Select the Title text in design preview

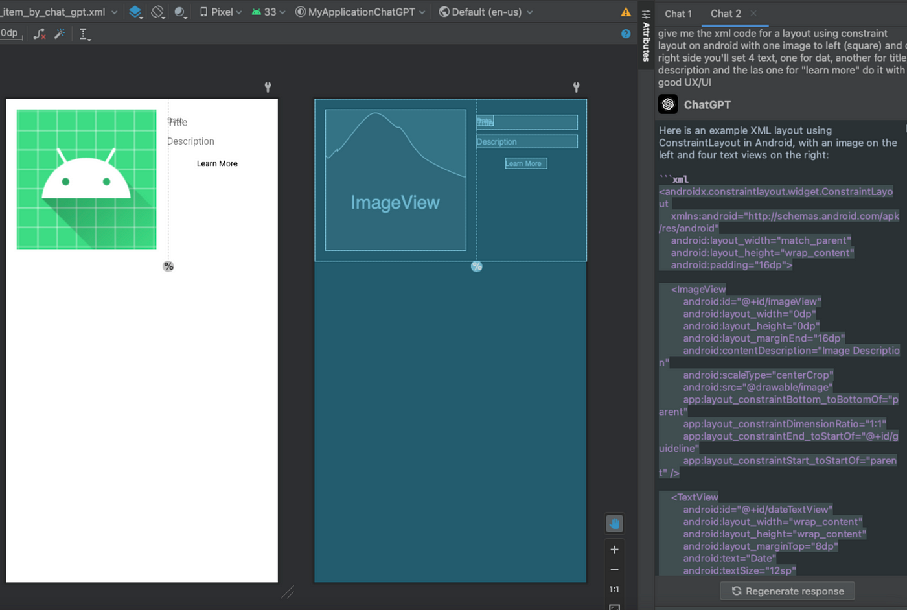click(x=178, y=122)
